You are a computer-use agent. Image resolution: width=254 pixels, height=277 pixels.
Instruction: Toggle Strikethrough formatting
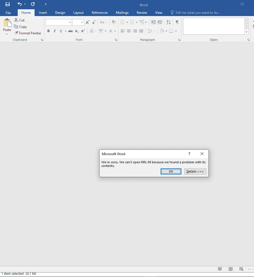pos(71,31)
